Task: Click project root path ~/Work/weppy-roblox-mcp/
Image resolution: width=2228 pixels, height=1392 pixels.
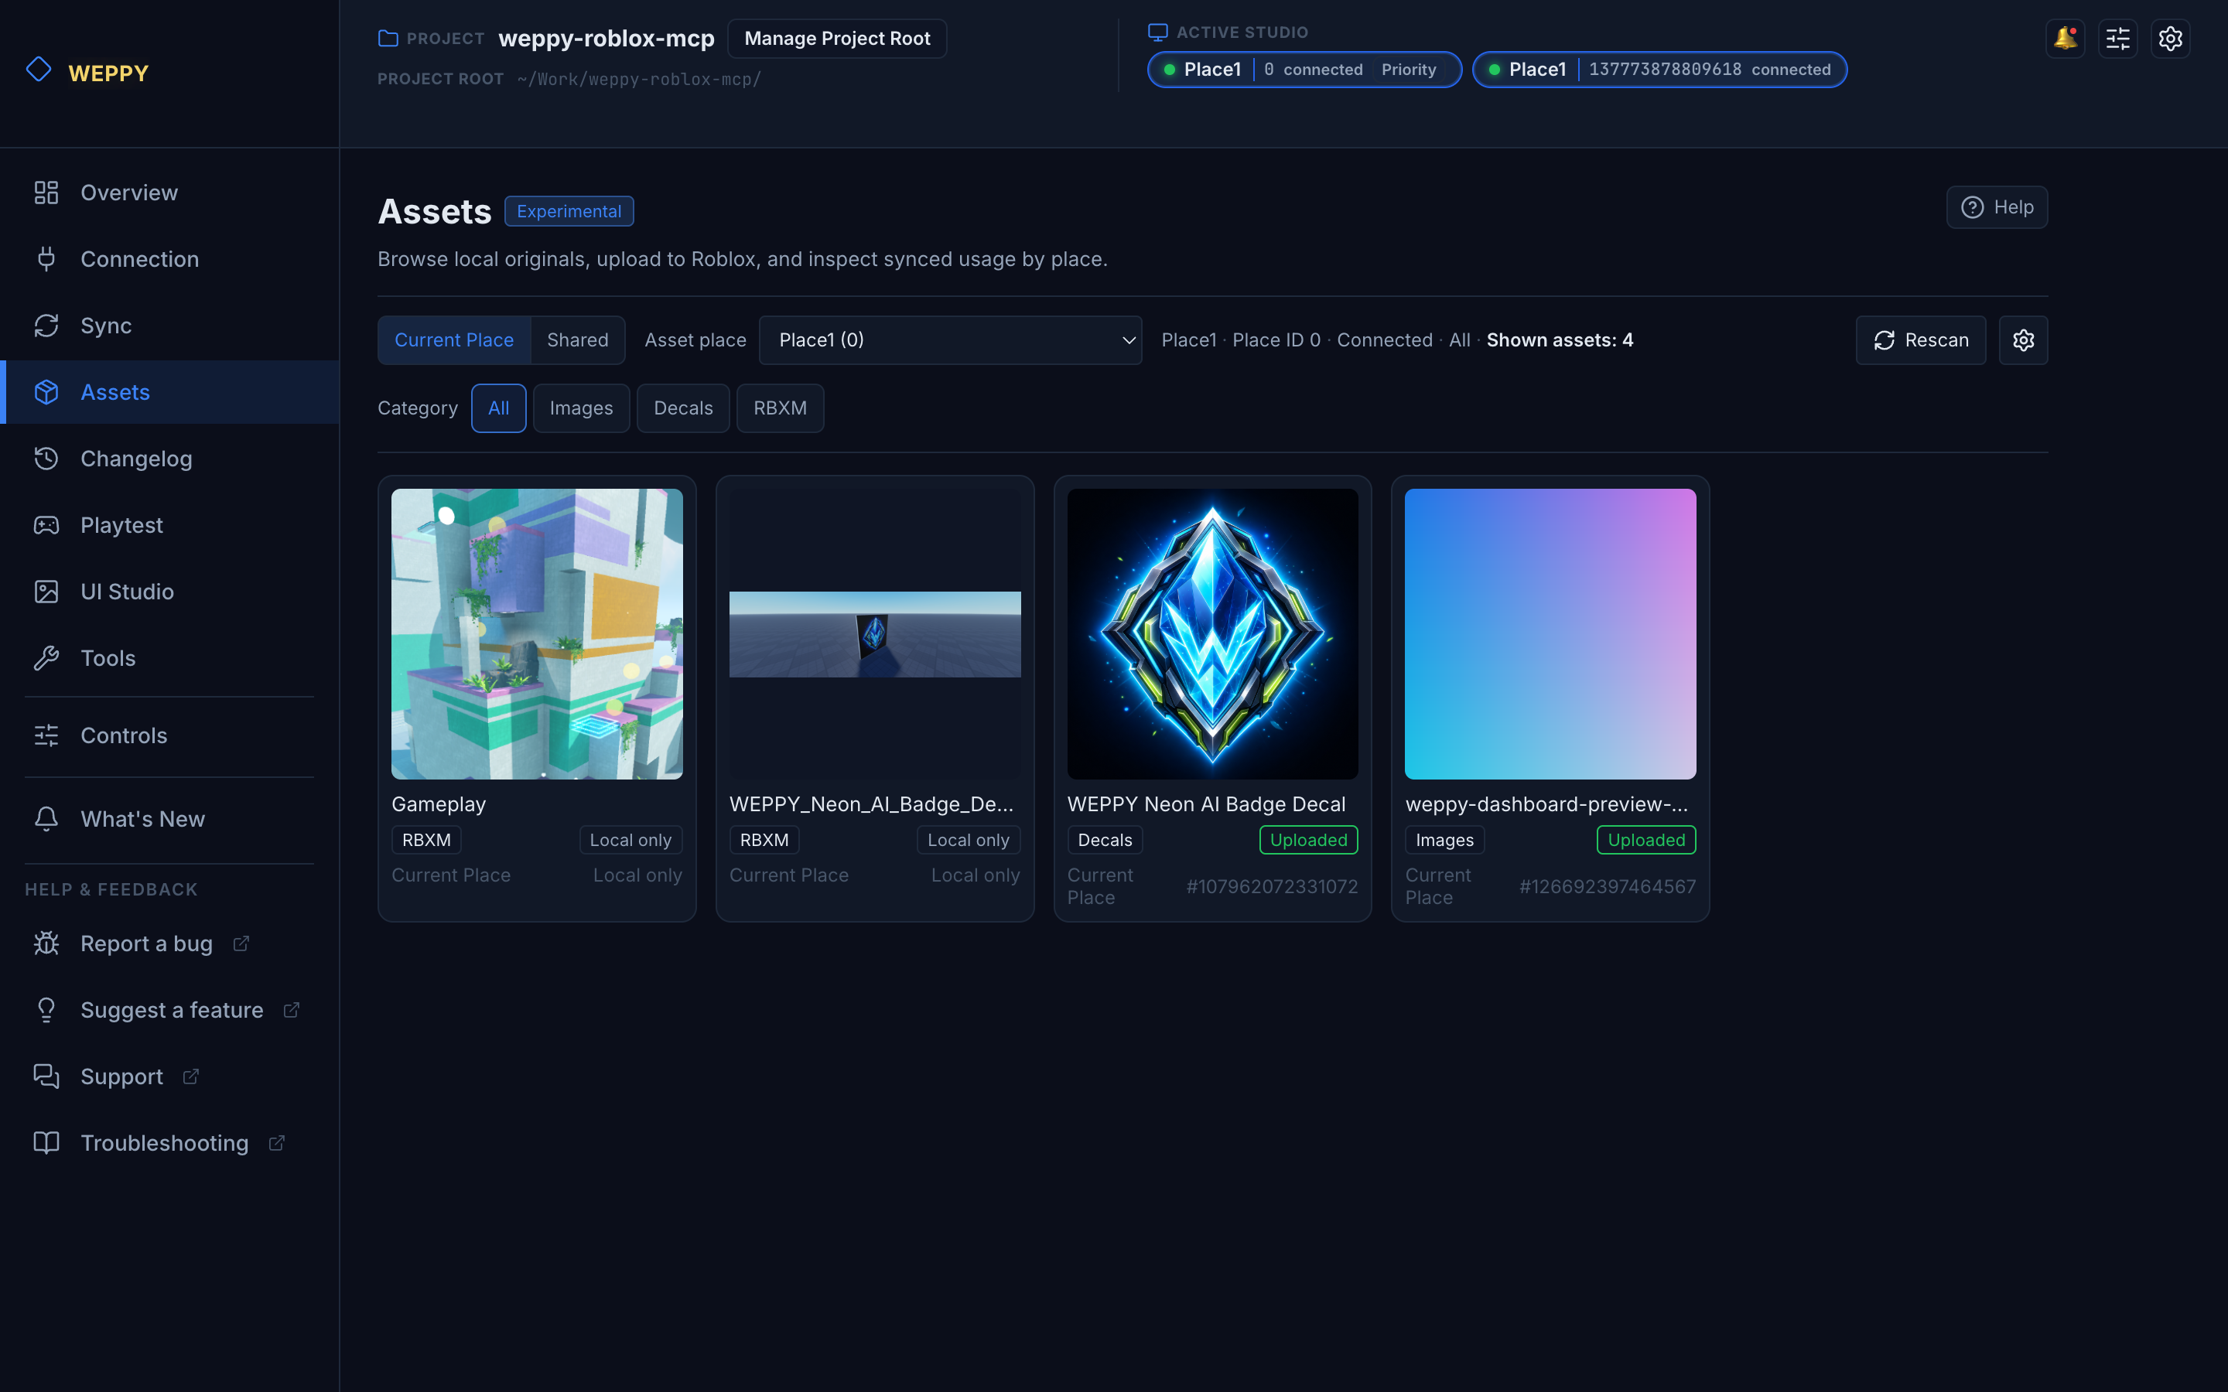Action: coord(639,79)
